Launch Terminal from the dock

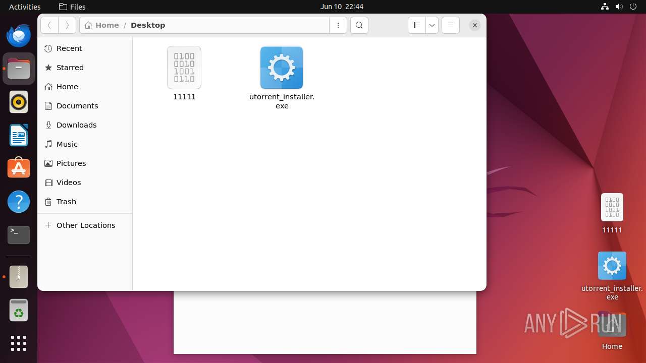coord(19,235)
